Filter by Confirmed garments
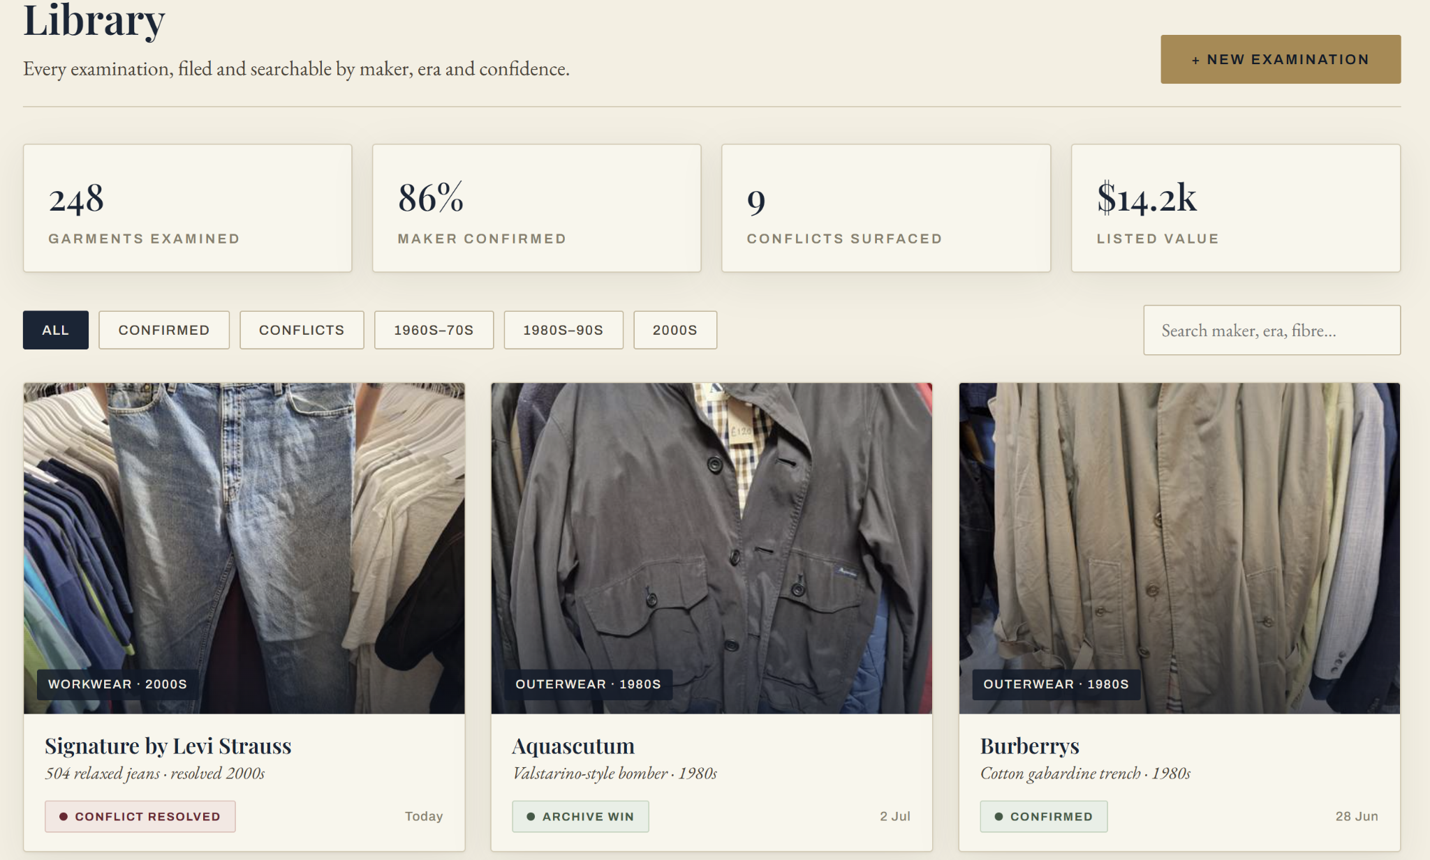 tap(164, 330)
